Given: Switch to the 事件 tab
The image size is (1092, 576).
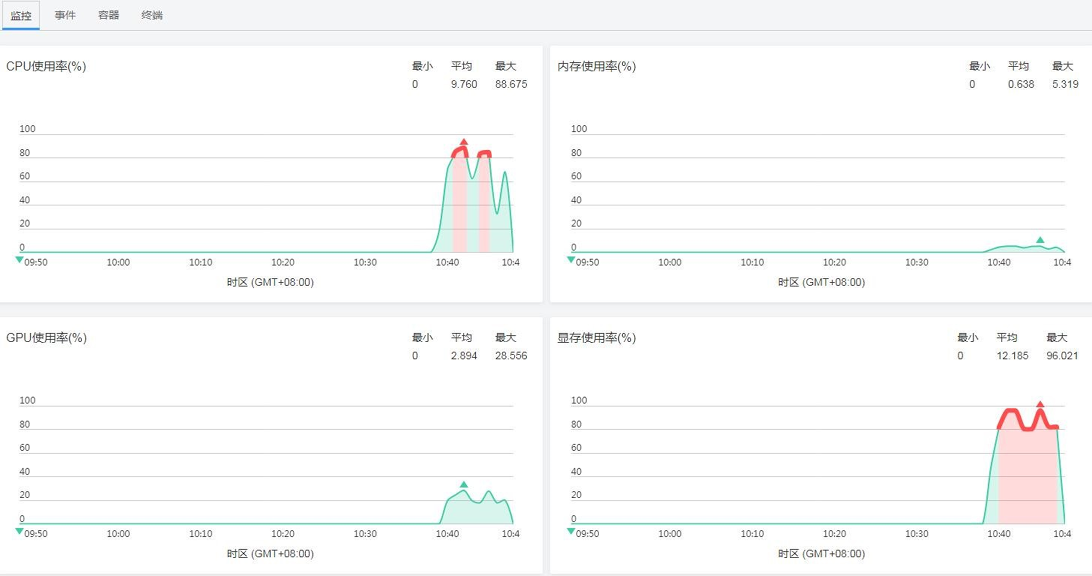Looking at the screenshot, I should pyautogui.click(x=65, y=15).
